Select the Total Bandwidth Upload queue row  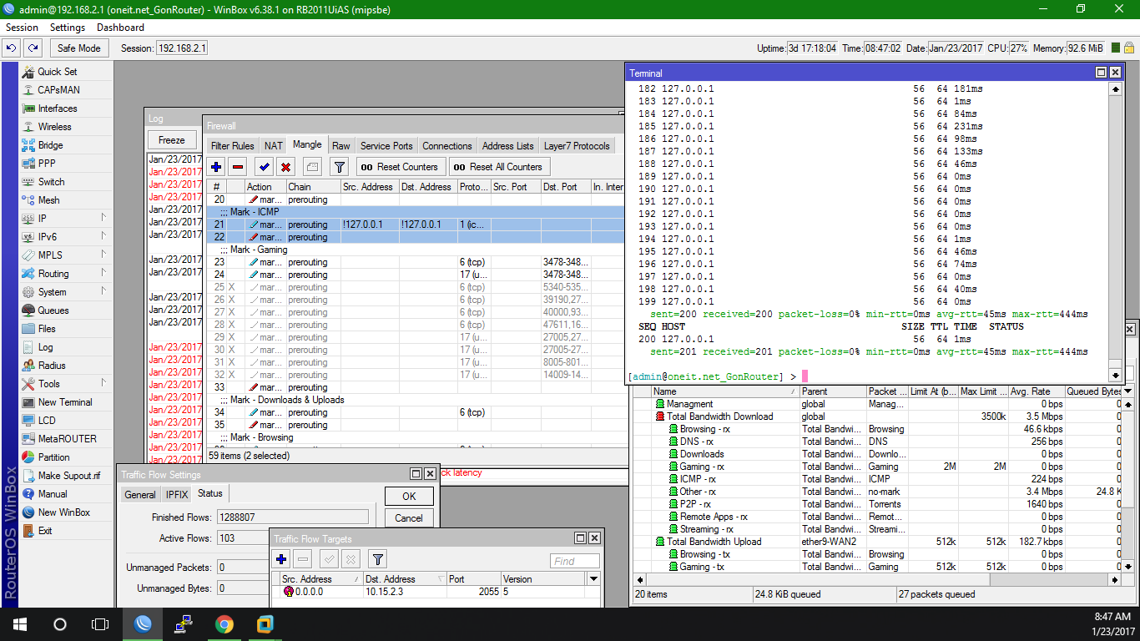click(876, 542)
